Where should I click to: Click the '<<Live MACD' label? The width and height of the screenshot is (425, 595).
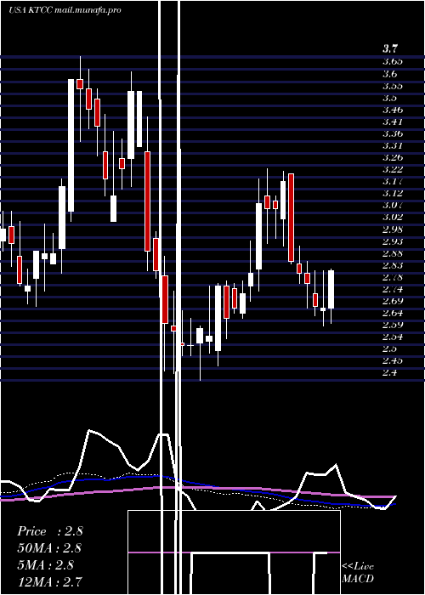point(358,573)
